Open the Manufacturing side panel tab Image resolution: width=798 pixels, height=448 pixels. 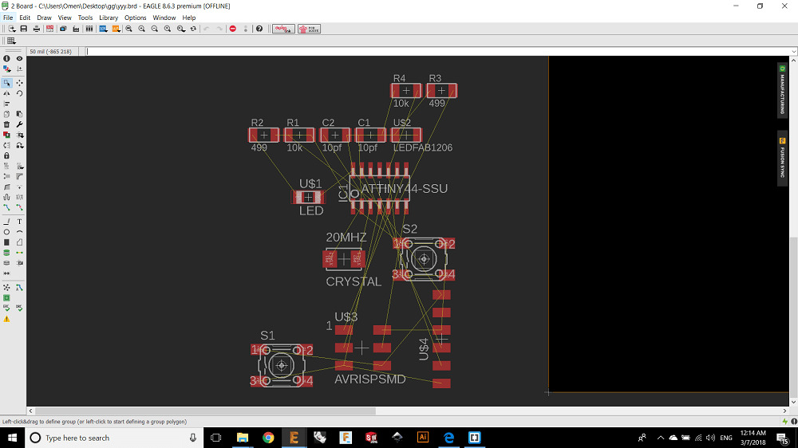tap(782, 91)
